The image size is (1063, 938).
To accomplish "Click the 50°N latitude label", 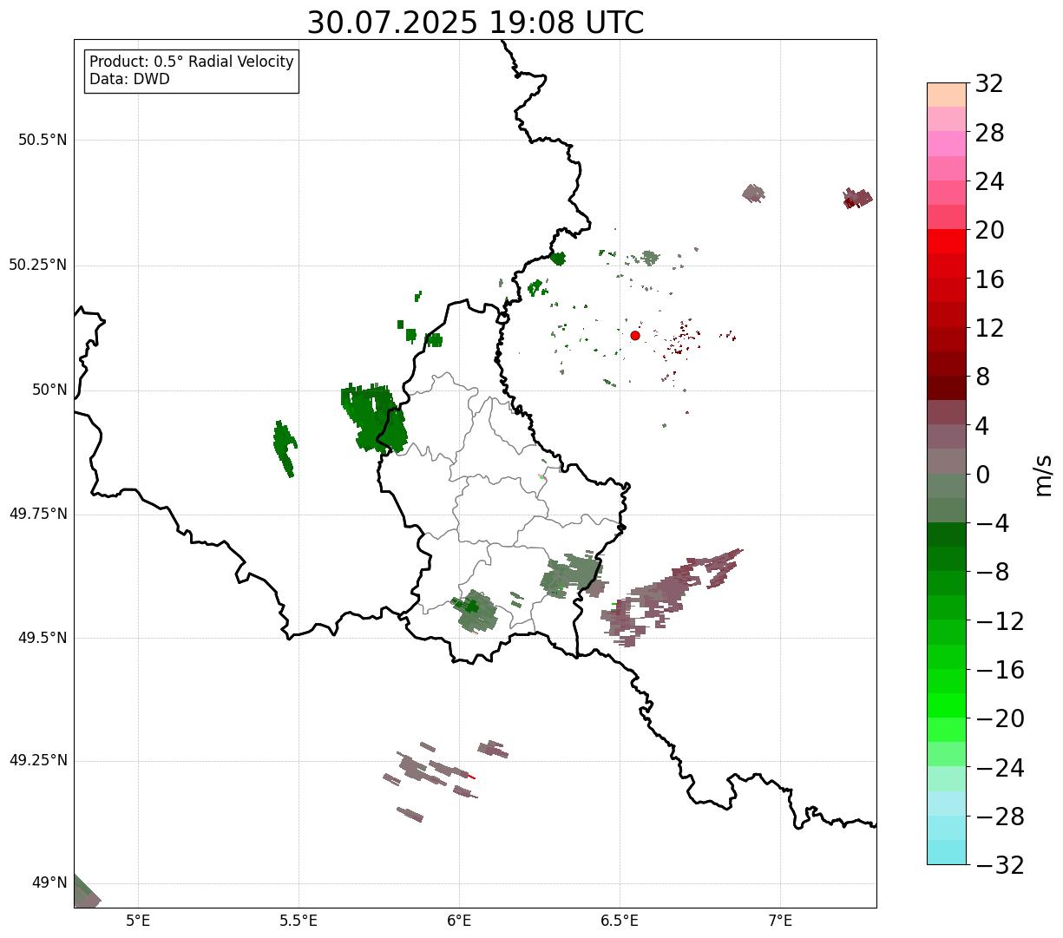I will click(49, 390).
